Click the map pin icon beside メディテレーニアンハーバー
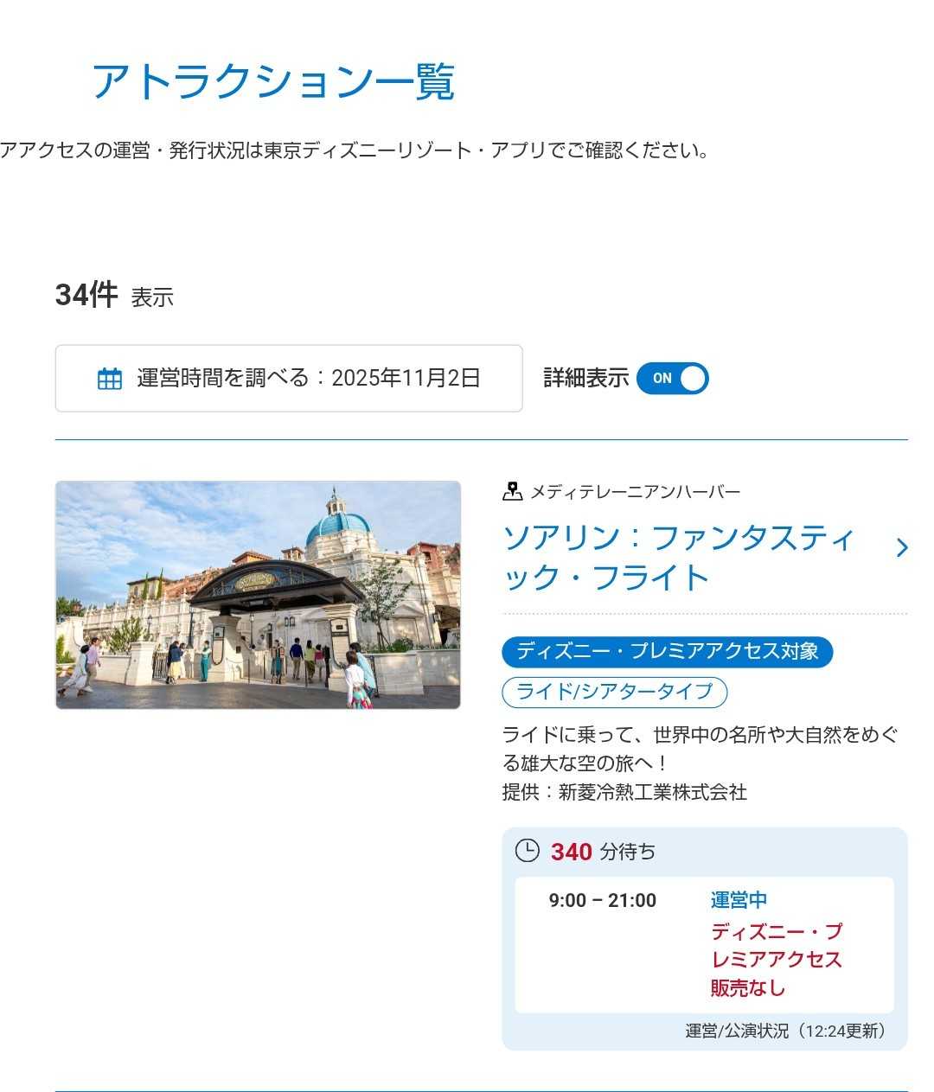 pyautogui.click(x=513, y=492)
